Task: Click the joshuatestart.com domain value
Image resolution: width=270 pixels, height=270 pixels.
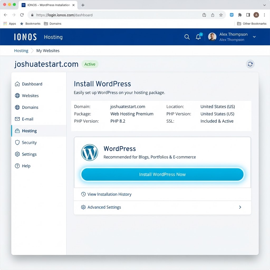Action: 128,107
